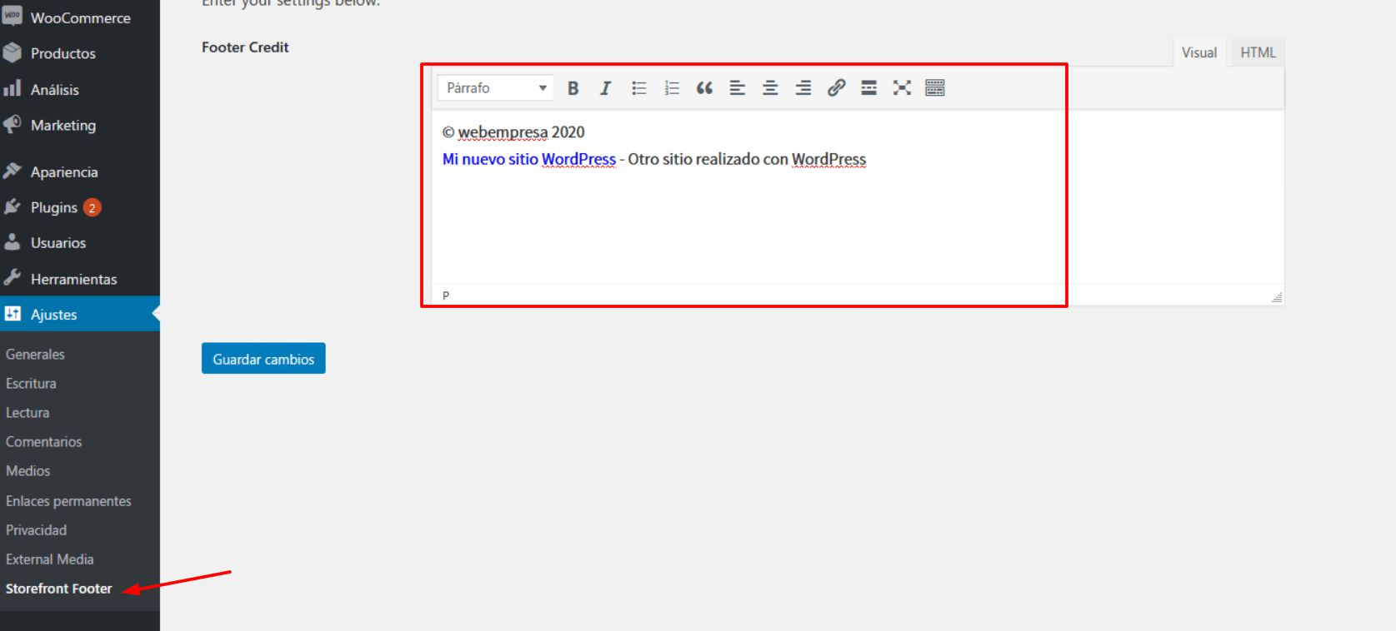
Task: Click the Apariencia brush icon
Action: [x=12, y=171]
